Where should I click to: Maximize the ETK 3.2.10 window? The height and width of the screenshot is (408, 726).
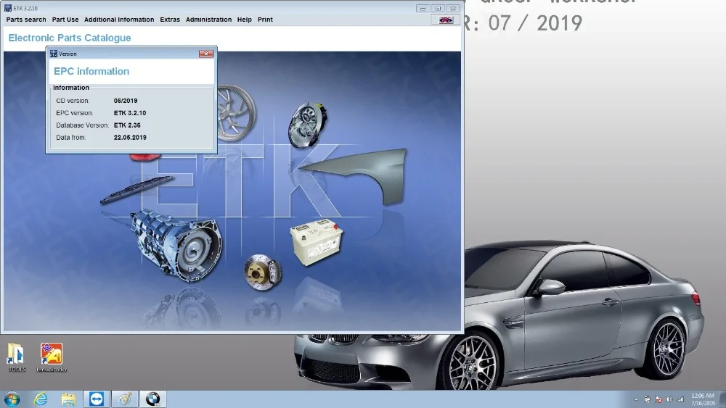438,8
